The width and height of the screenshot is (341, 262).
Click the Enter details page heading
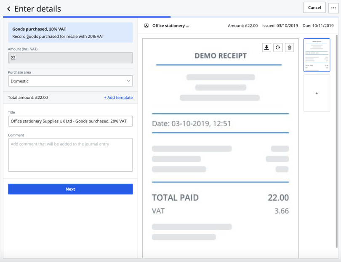[38, 8]
